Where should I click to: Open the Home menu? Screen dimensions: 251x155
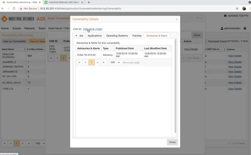tap(5, 28)
